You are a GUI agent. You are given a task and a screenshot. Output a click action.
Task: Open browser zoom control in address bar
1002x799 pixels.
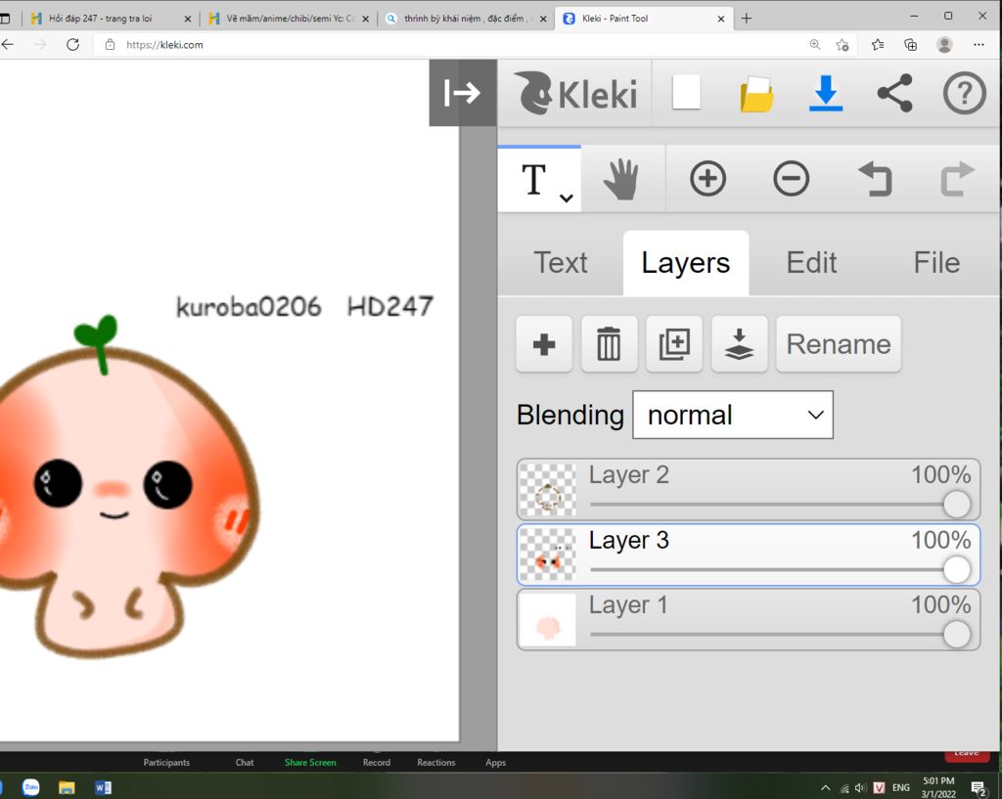(815, 45)
